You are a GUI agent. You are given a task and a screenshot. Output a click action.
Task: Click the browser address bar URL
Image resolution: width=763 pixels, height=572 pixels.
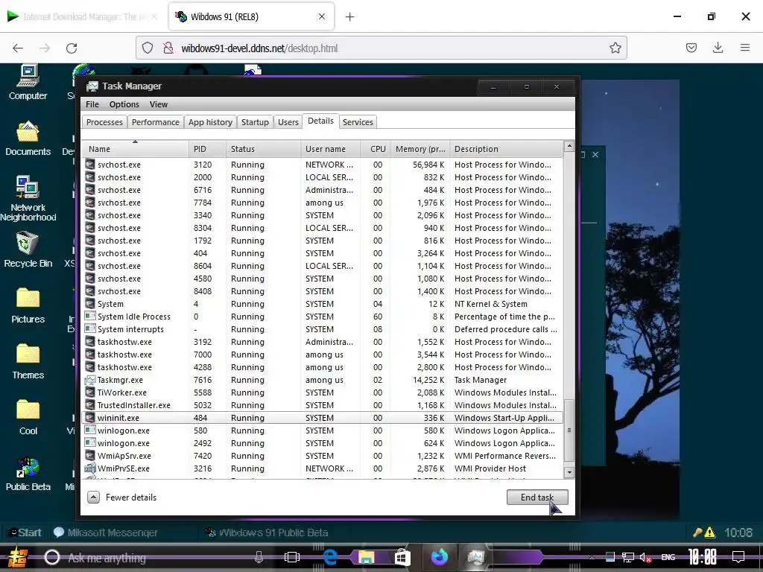259,48
